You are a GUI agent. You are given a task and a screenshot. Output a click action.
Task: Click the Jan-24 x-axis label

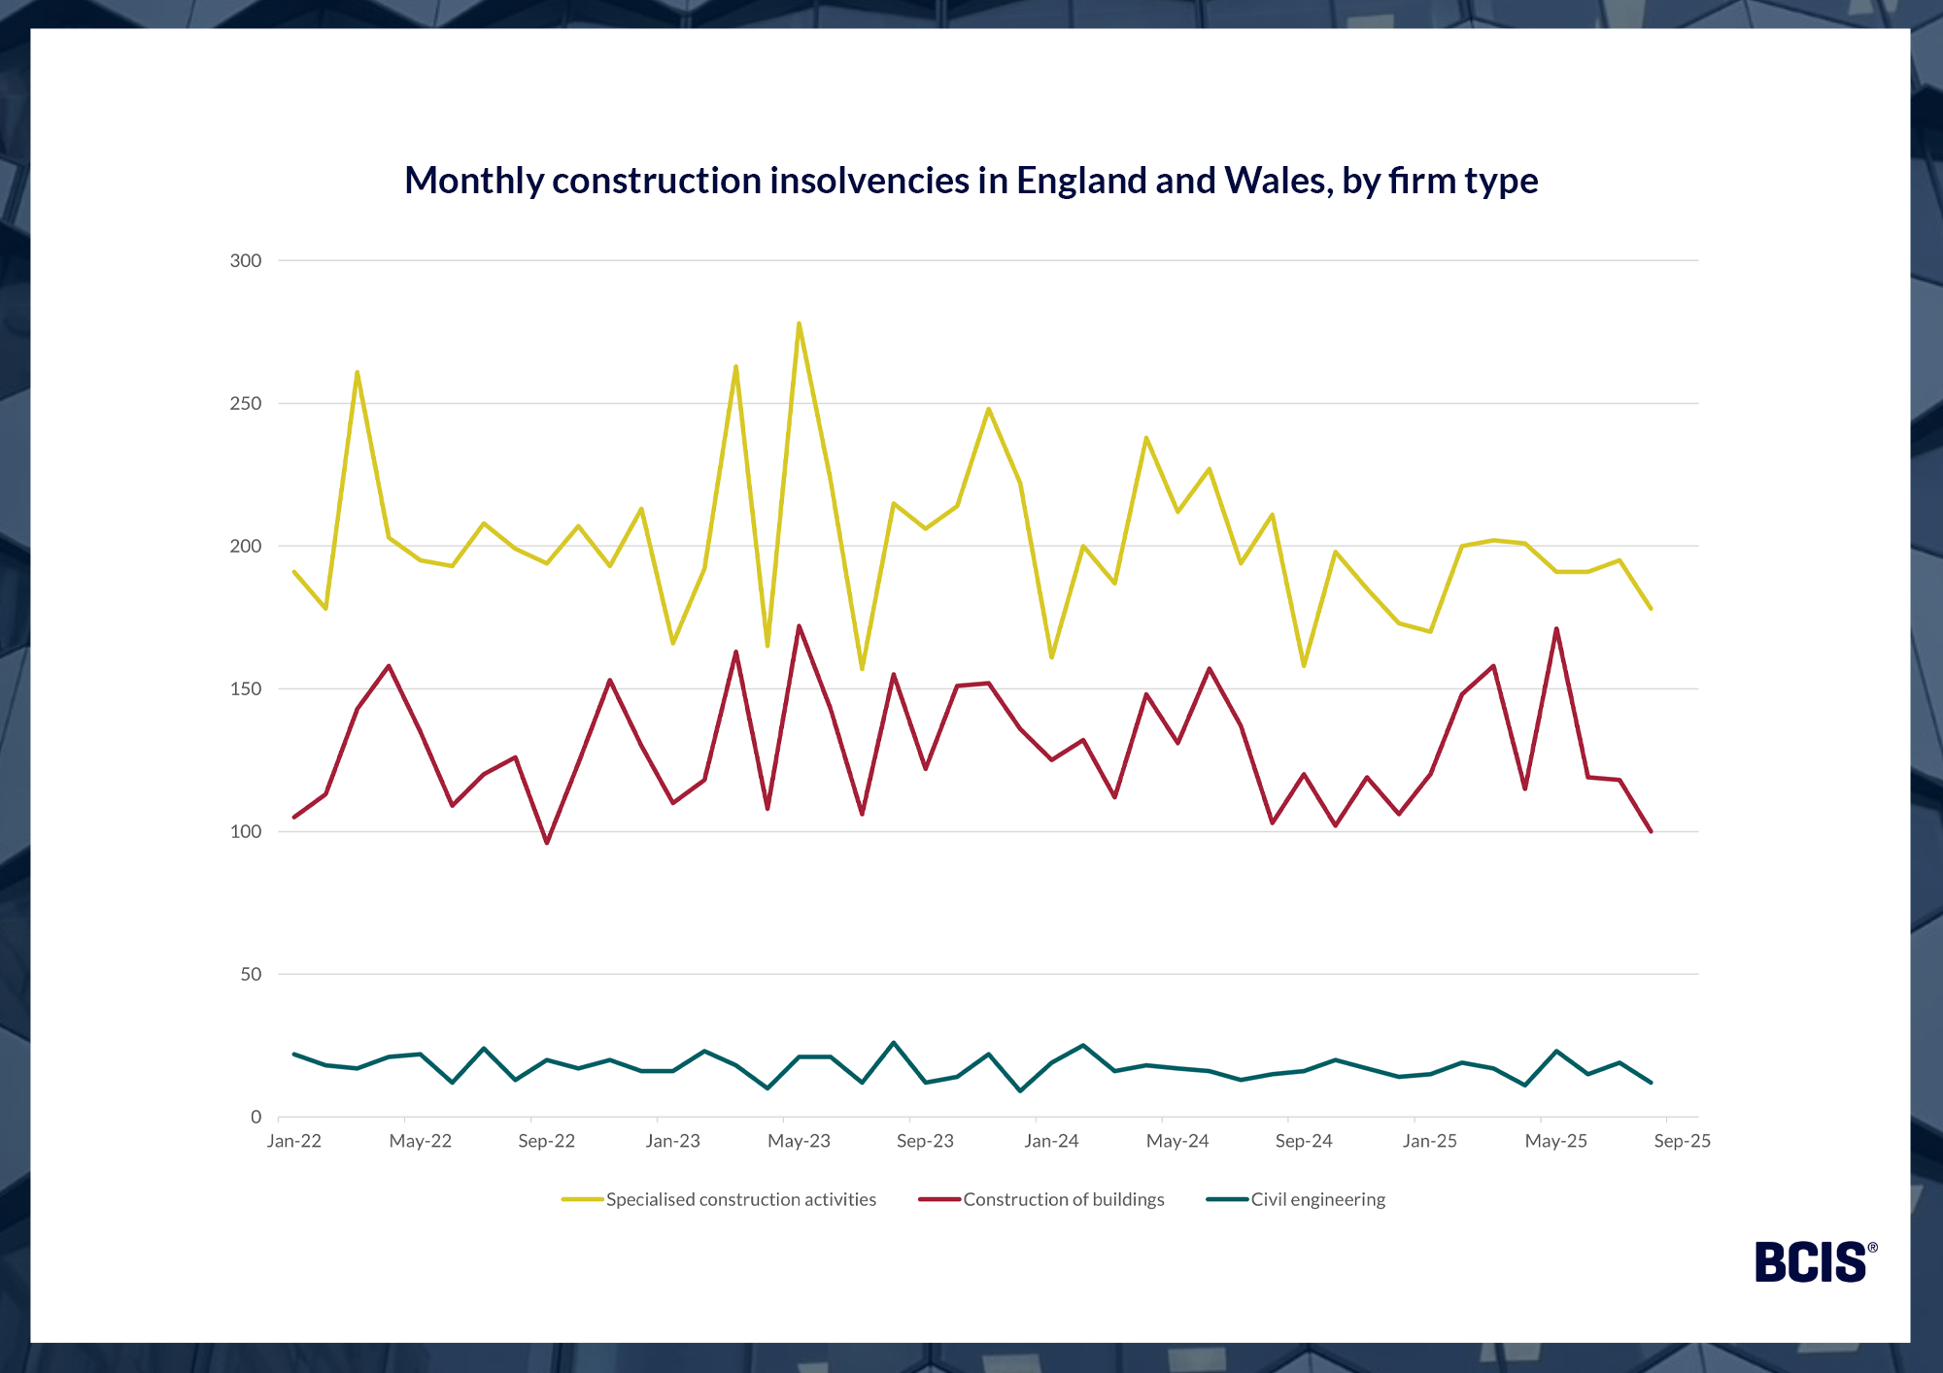1051,1141
